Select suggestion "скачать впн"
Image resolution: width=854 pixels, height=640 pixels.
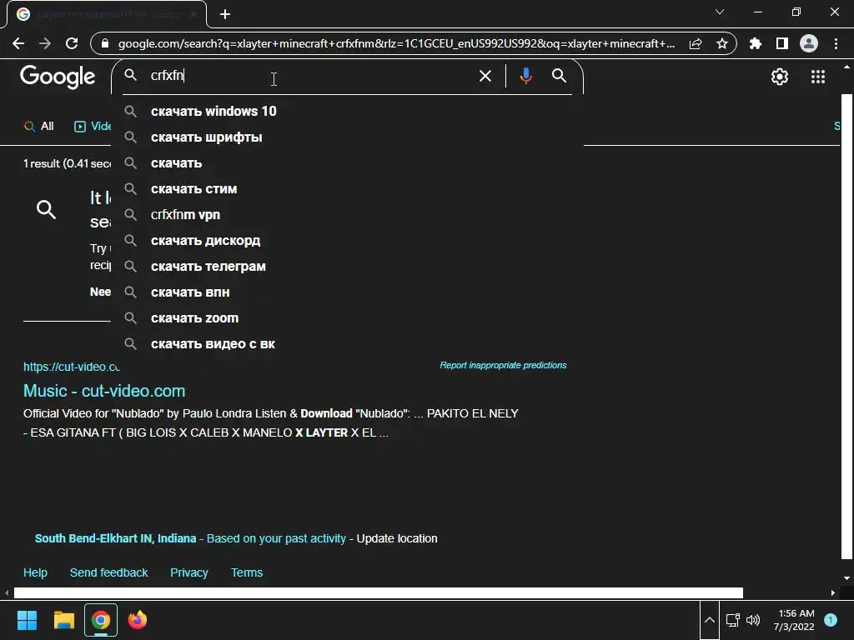(x=347, y=292)
